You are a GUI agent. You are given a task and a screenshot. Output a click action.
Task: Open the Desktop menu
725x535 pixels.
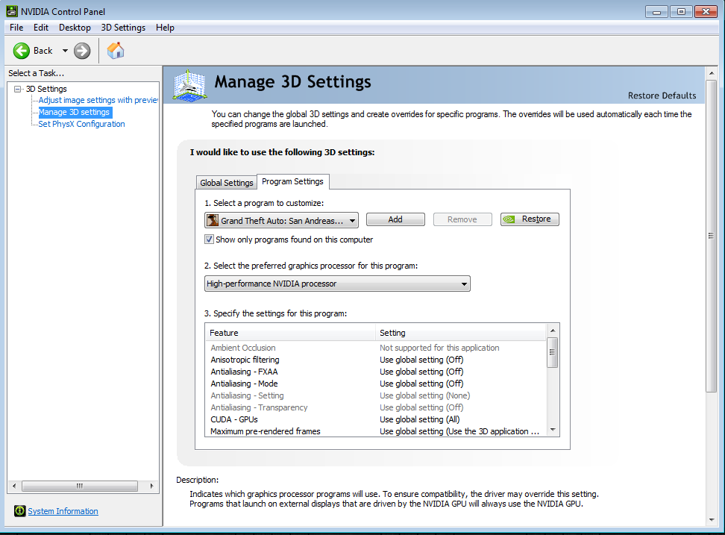(x=75, y=28)
